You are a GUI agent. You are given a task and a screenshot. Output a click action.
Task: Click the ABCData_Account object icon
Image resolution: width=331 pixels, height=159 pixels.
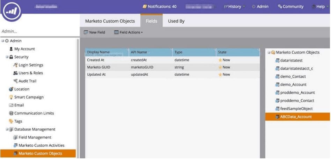coord(277,117)
